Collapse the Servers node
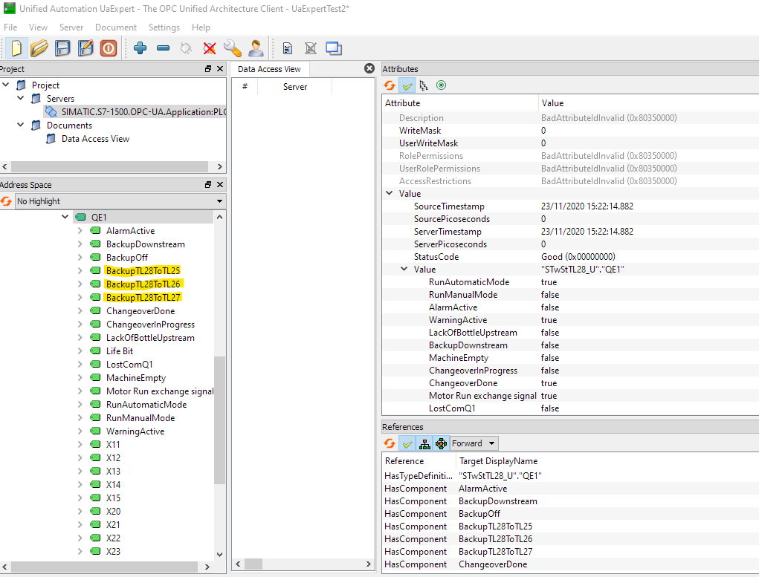The width and height of the screenshot is (759, 577). 20,98
